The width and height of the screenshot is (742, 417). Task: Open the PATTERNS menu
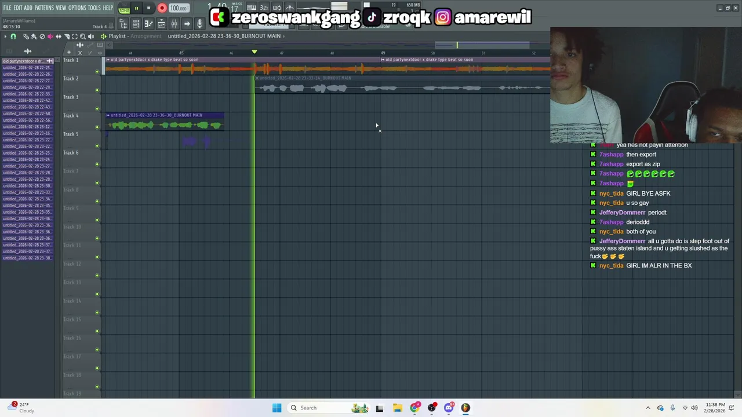44,8
